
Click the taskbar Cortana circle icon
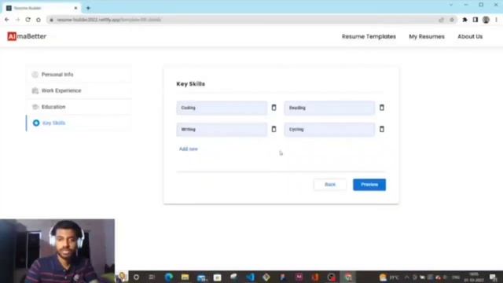(136, 277)
